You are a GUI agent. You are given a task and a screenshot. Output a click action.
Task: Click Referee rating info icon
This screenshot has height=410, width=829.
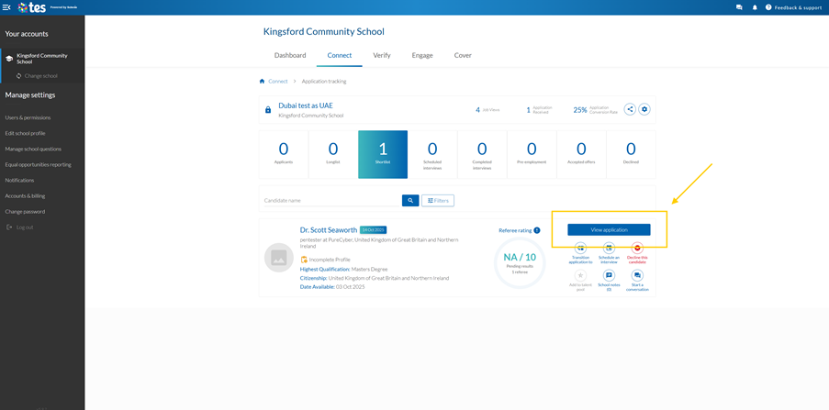[537, 230]
